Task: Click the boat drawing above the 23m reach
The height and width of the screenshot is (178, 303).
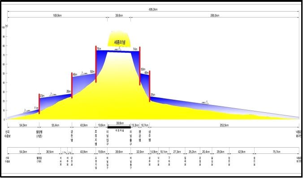Action: click(x=53, y=94)
